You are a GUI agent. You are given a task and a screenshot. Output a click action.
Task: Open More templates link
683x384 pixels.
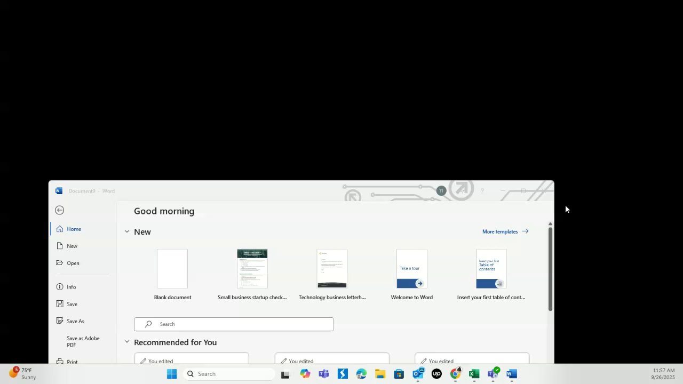click(x=505, y=231)
